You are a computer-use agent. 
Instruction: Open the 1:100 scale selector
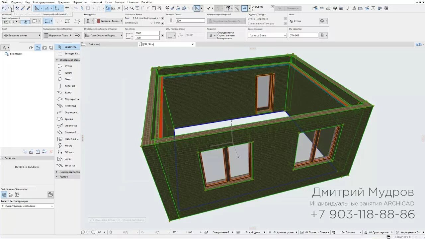pyautogui.click(x=189, y=232)
